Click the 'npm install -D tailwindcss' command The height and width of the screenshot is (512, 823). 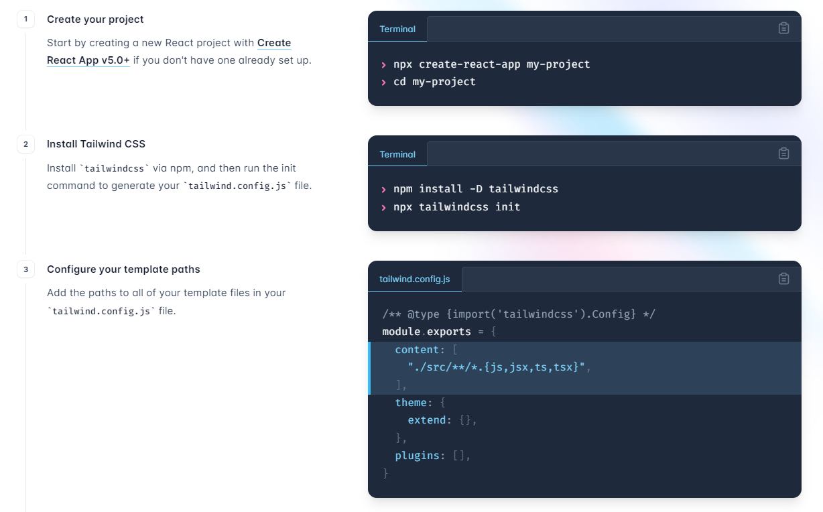pos(476,189)
